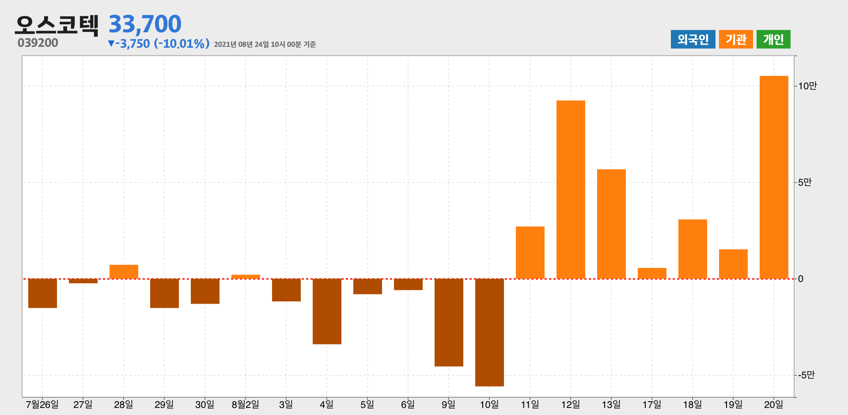Click the tallest bar for 20일
This screenshot has width=848, height=415.
tap(774, 177)
